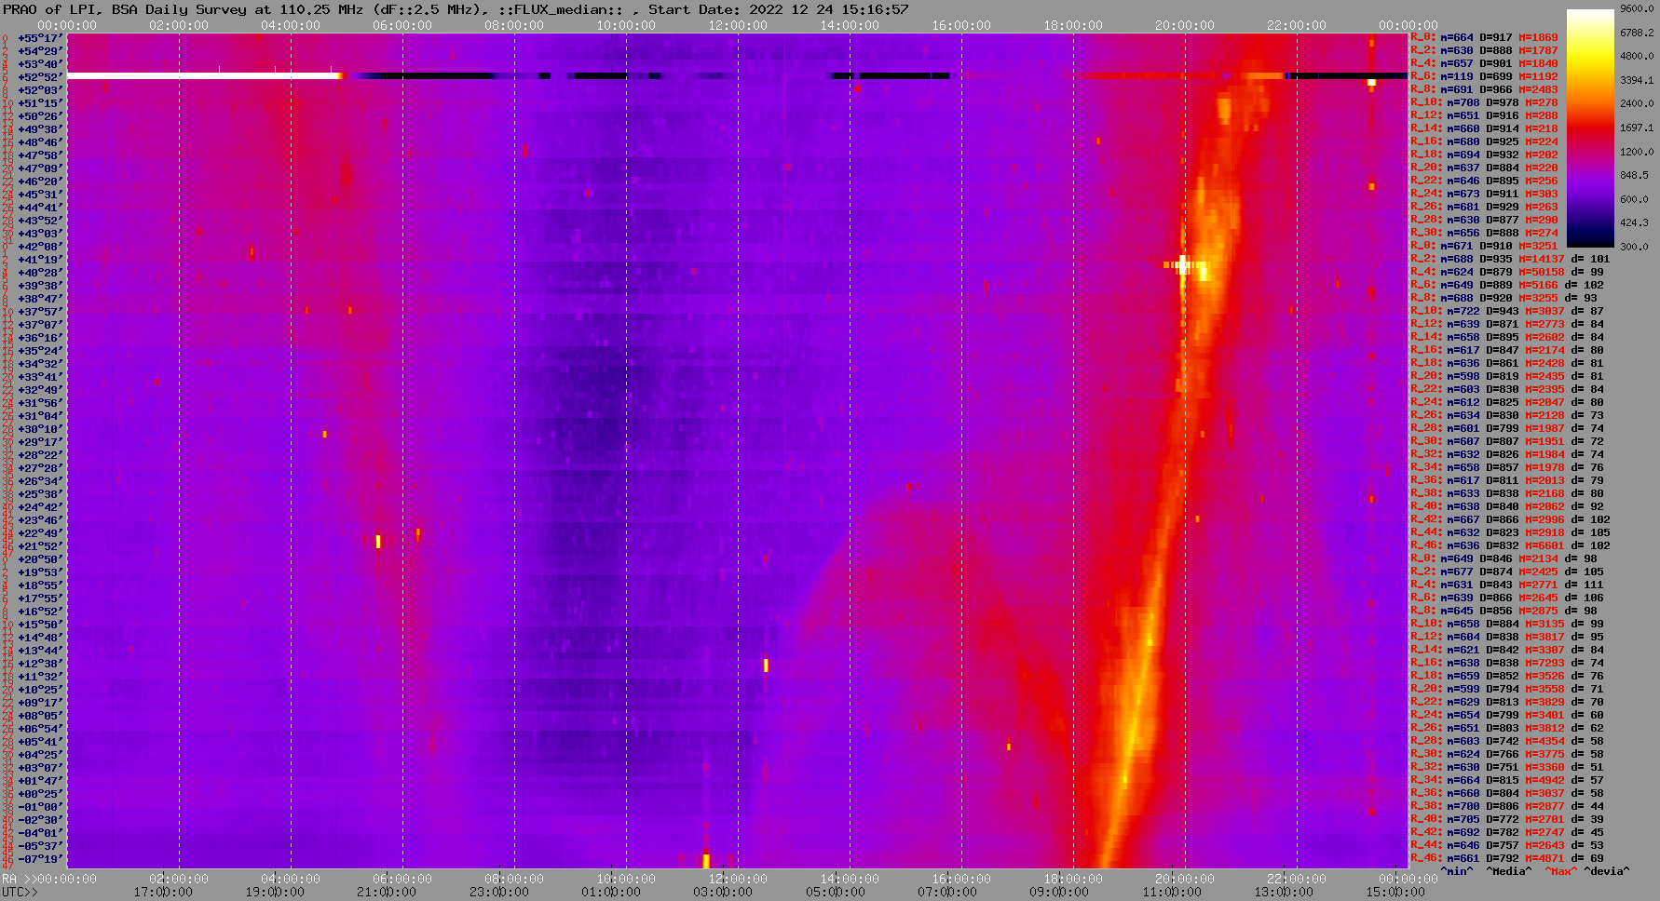Click the saturated white band on the +52°52' row
The image size is (1660, 901).
(203, 75)
